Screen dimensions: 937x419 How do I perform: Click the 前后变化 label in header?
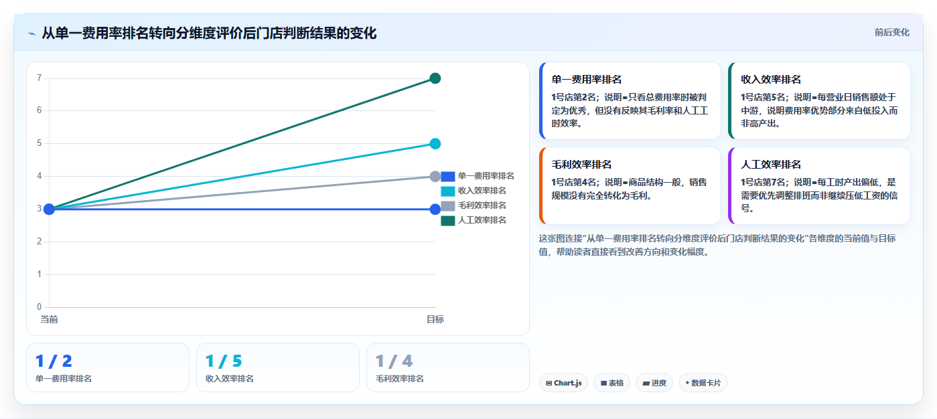point(891,32)
